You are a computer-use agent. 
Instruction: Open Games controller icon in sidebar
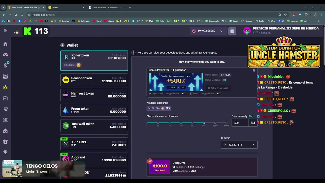coord(5,55)
